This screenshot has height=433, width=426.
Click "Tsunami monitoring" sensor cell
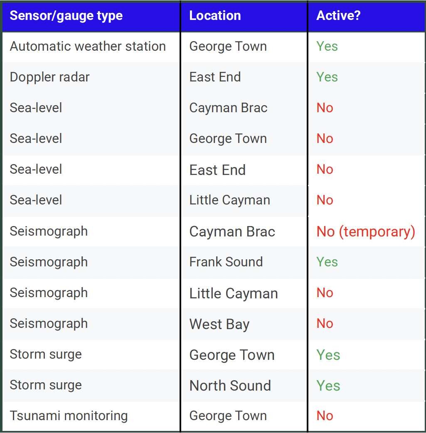pos(69,416)
